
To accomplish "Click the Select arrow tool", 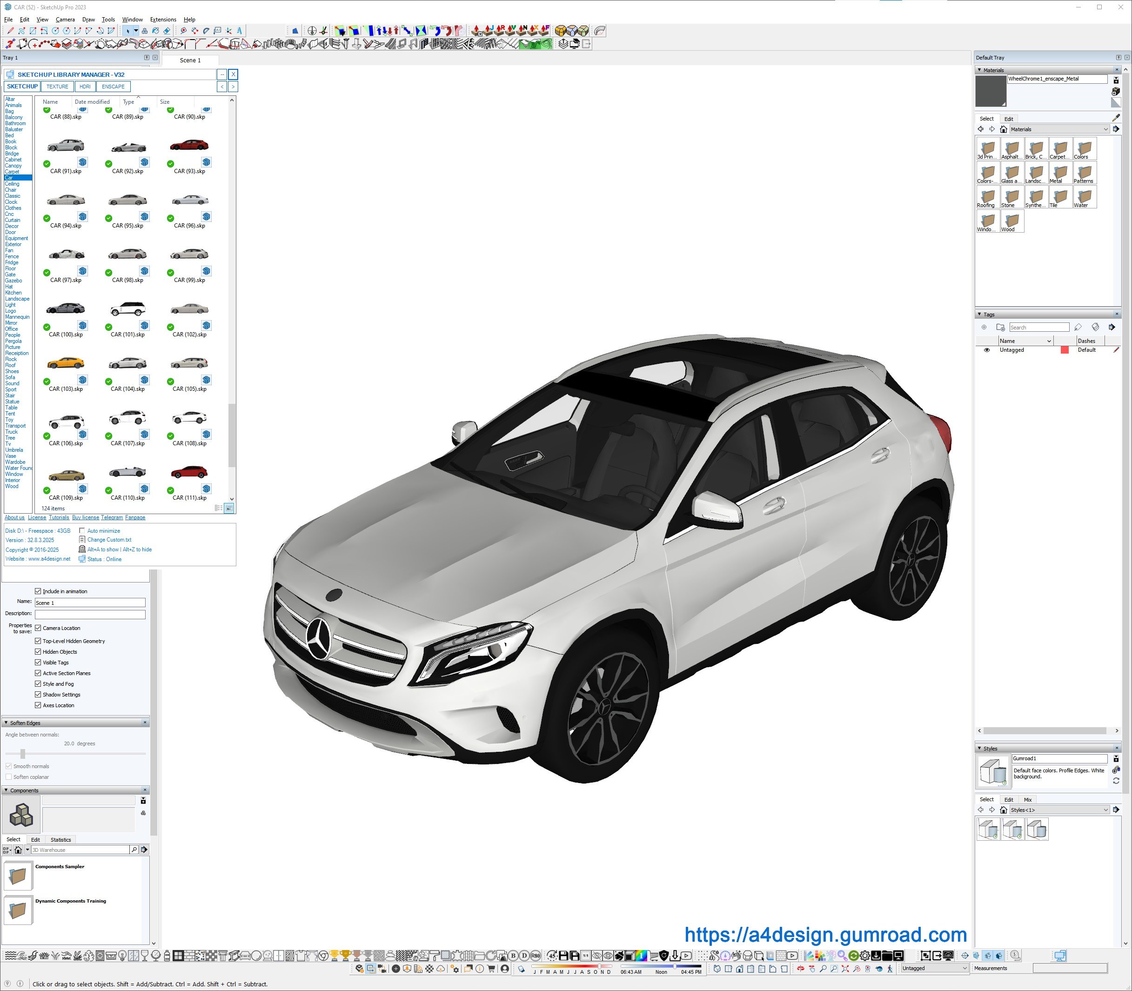I will pos(128,31).
